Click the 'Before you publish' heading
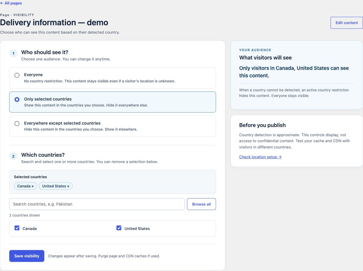Viewport: 363px width, 271px height. (262, 125)
